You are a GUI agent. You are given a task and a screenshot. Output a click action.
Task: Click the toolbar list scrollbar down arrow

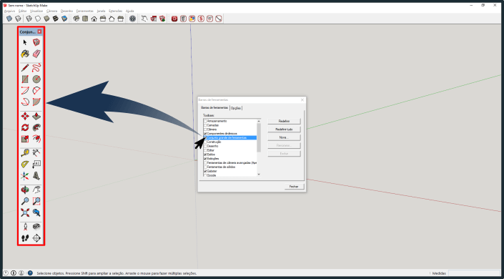(259, 175)
